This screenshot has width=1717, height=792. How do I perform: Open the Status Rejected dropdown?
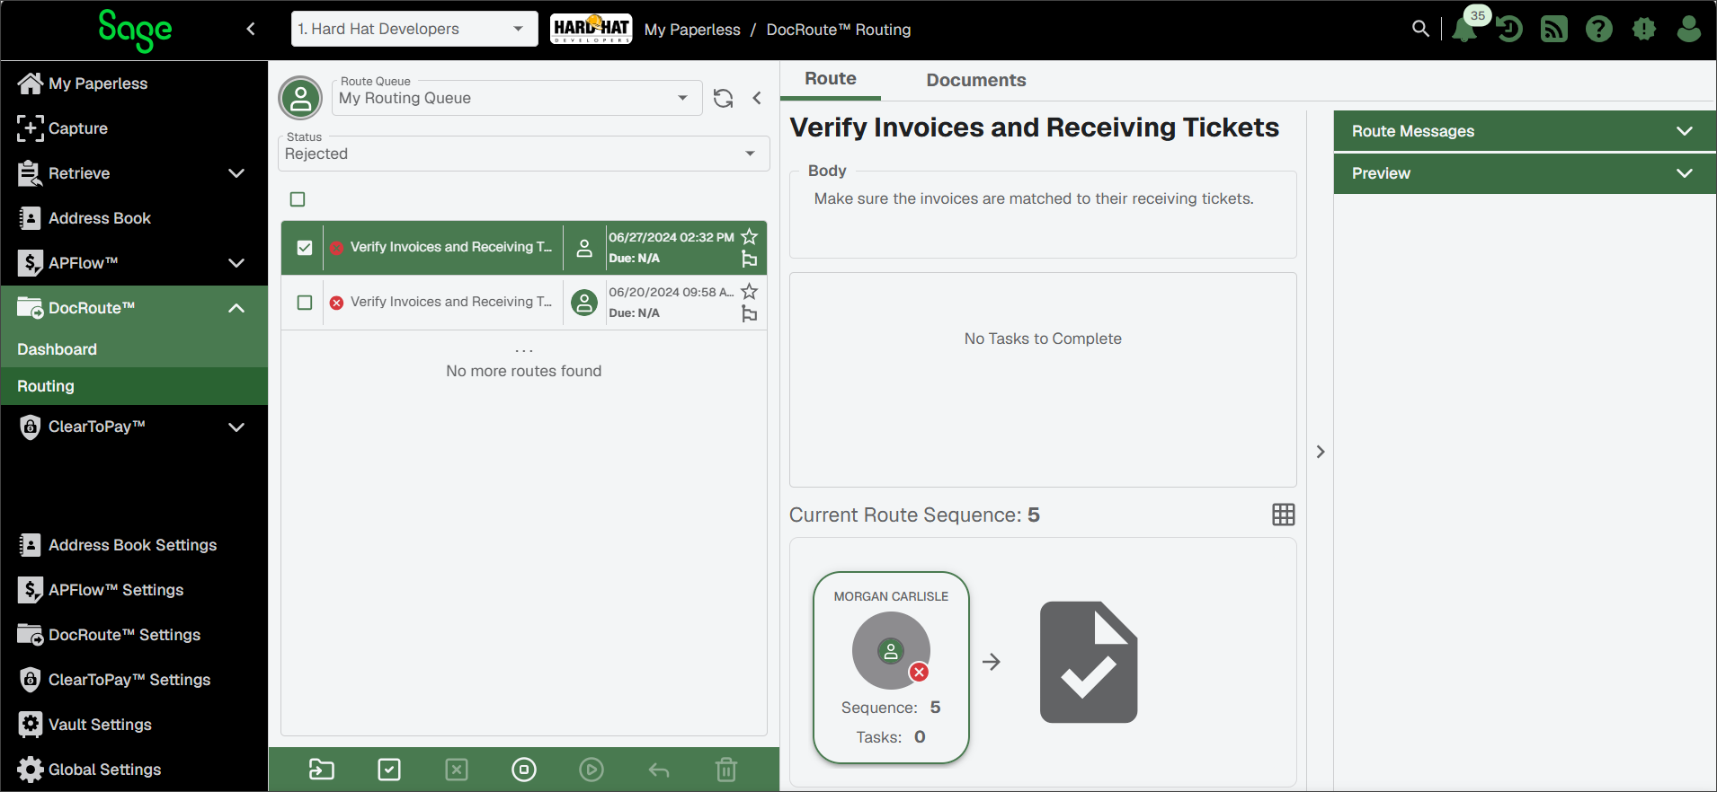pos(524,154)
